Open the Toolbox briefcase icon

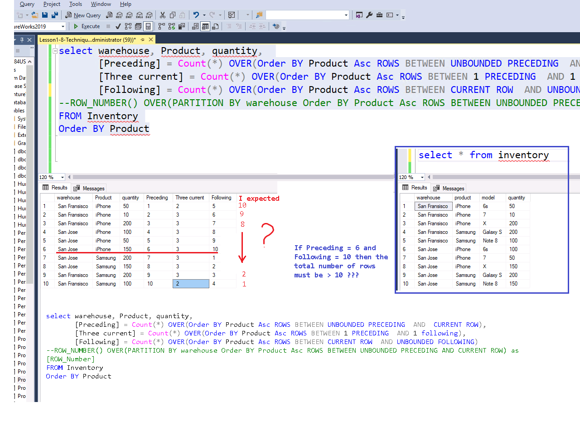point(379,15)
